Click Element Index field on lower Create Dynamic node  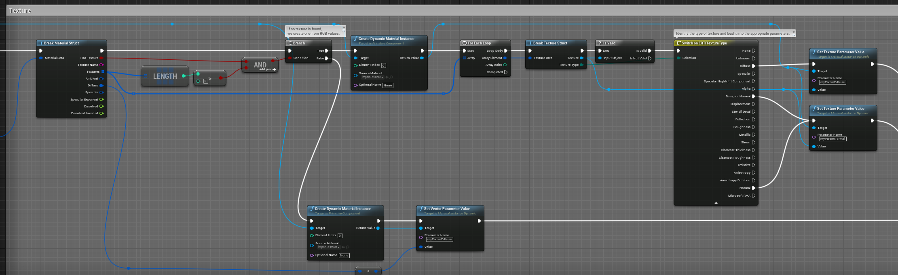tap(340, 236)
